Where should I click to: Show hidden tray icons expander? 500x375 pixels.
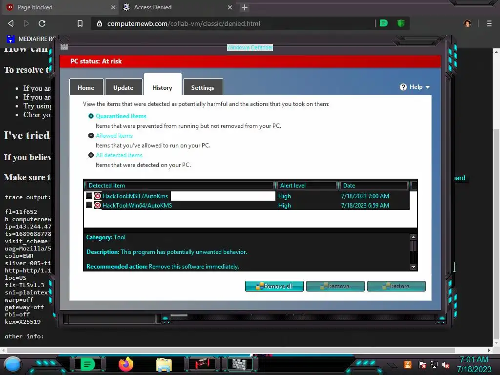point(392,365)
